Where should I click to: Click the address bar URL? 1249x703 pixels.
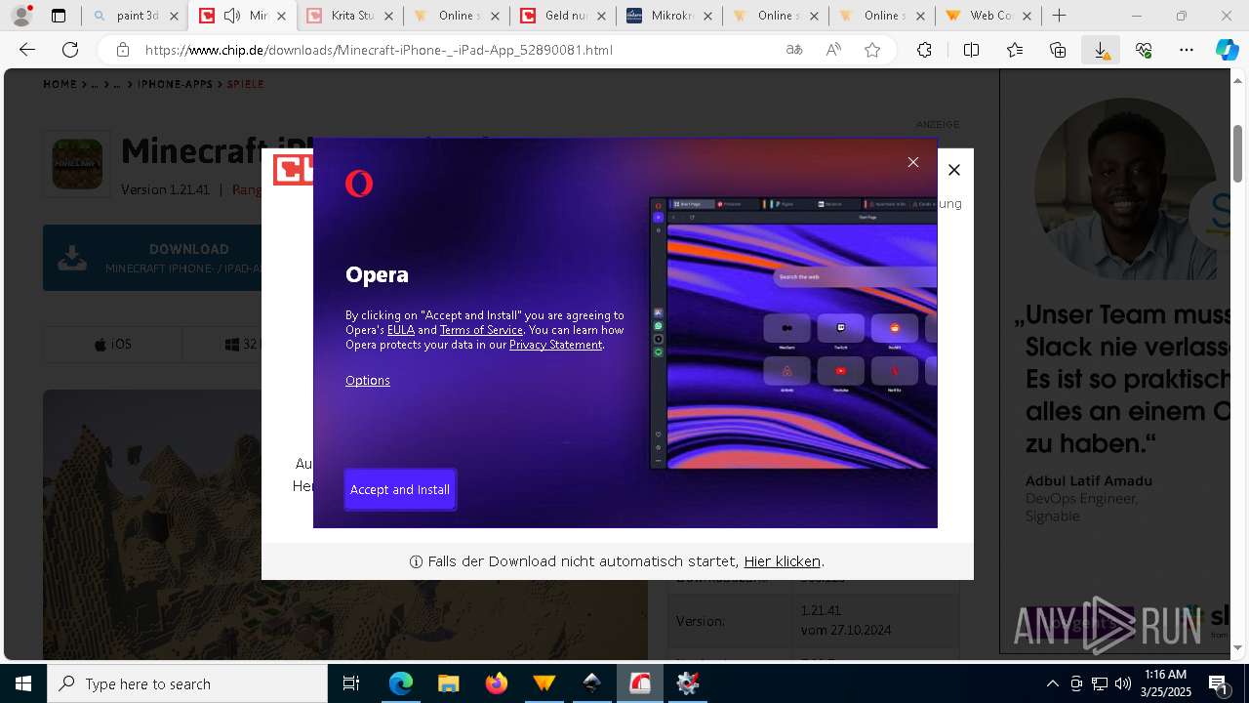[379, 50]
